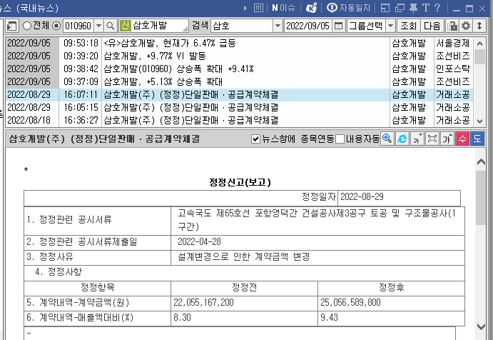The width and height of the screenshot is (493, 340).
Task: Click the question mark help icon
Action: 437,8
